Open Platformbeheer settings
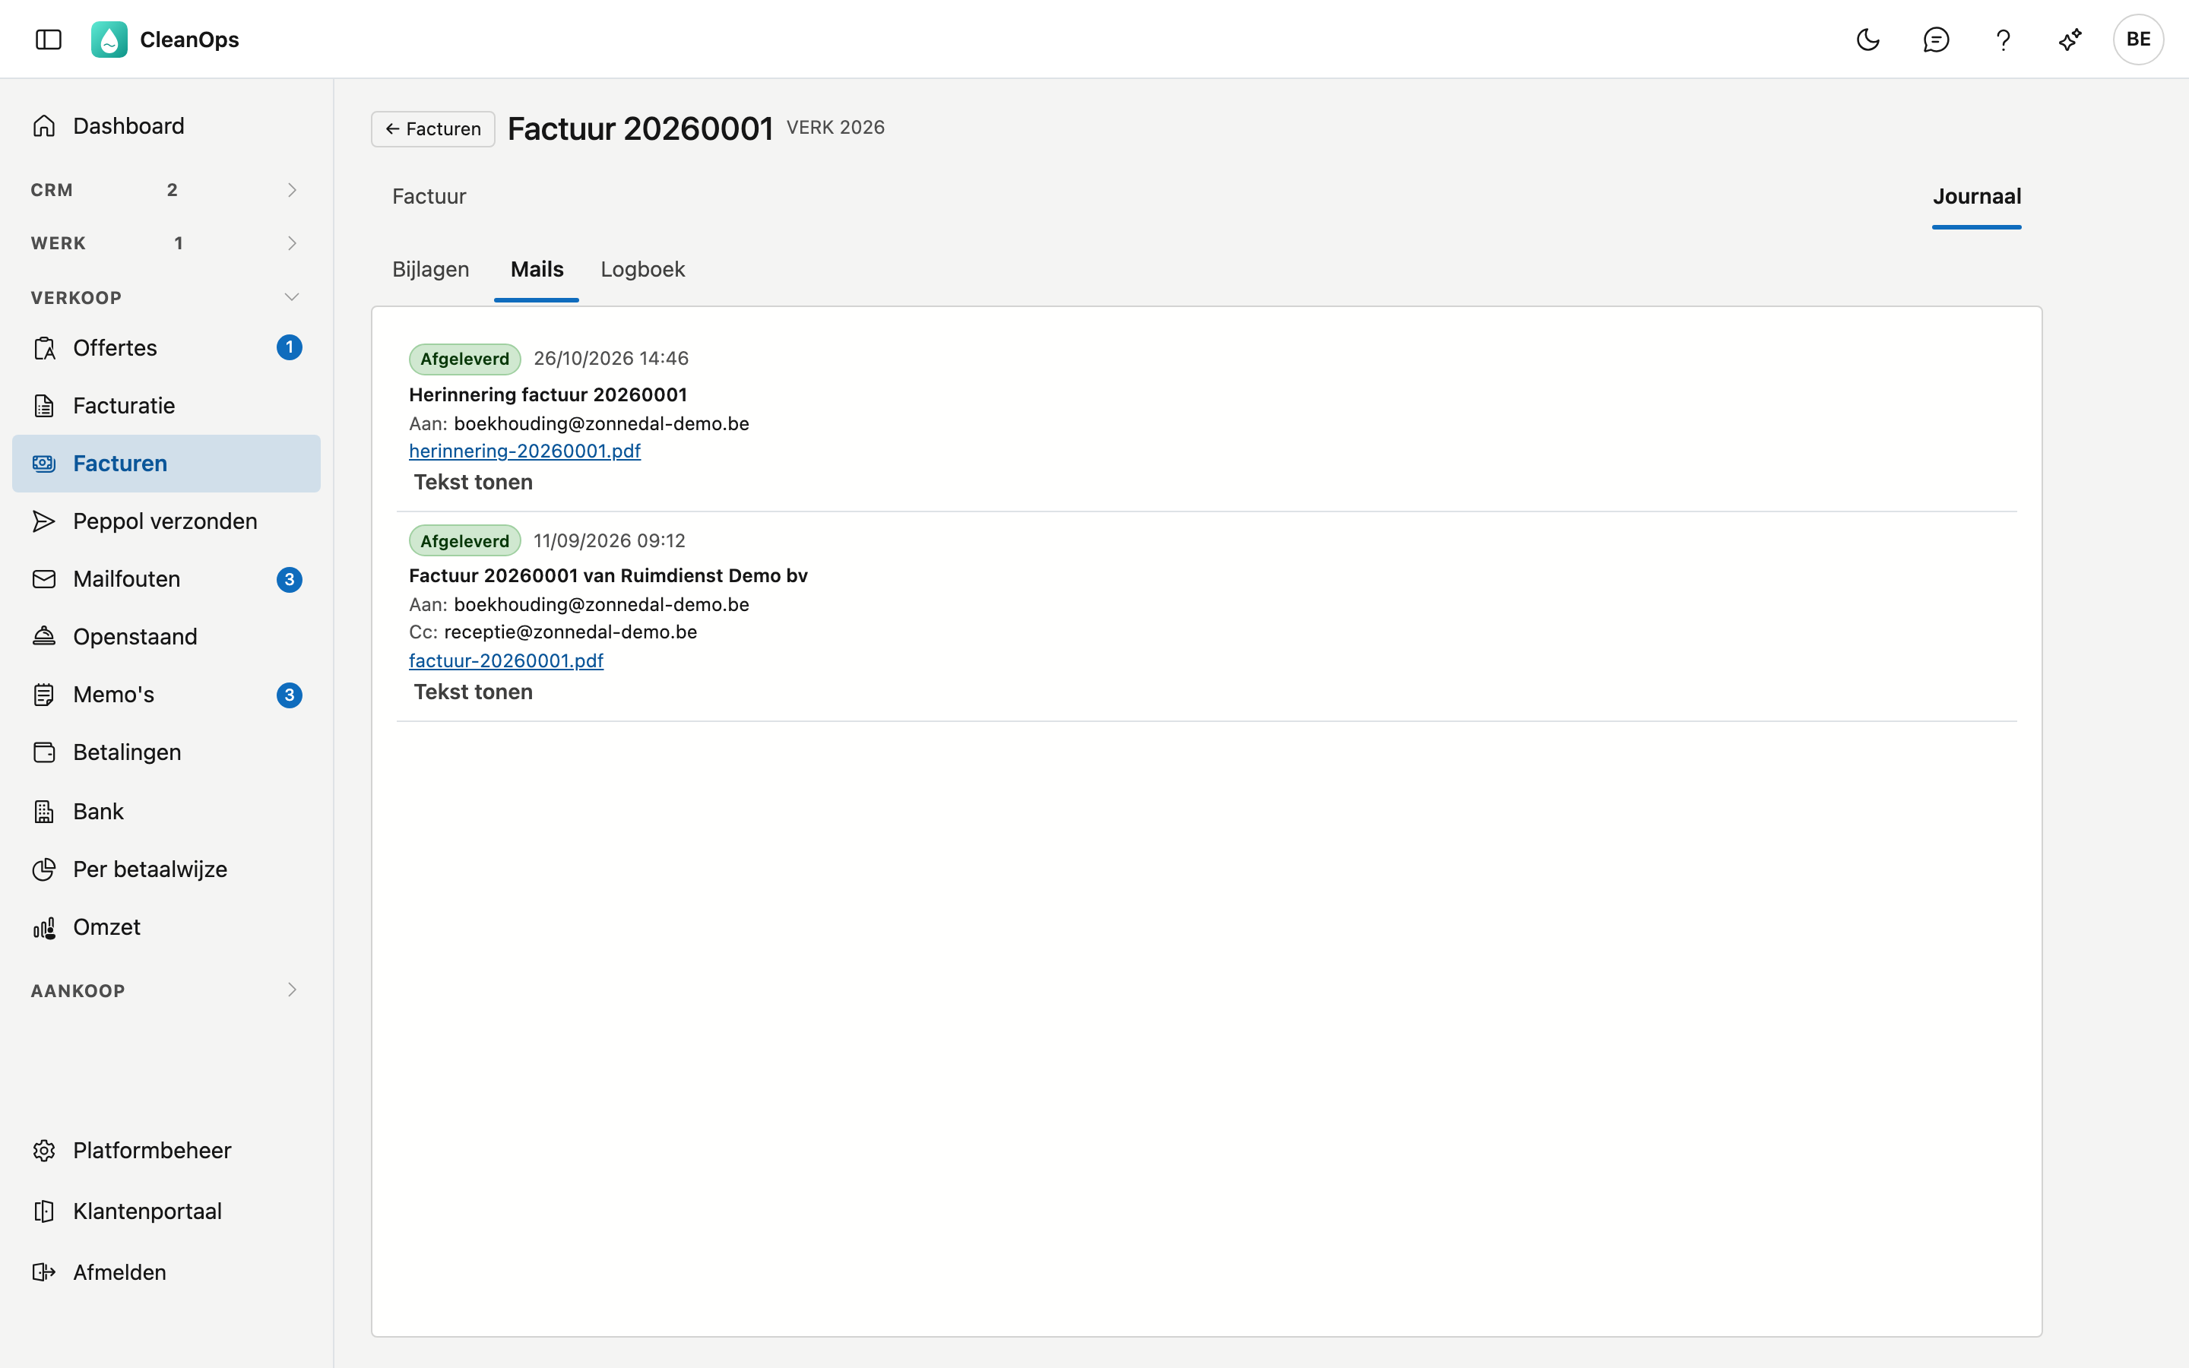The image size is (2189, 1368). [x=166, y=1151]
